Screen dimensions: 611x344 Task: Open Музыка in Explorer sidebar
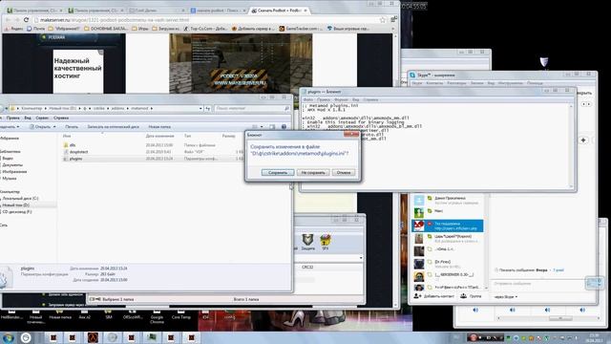(9, 179)
